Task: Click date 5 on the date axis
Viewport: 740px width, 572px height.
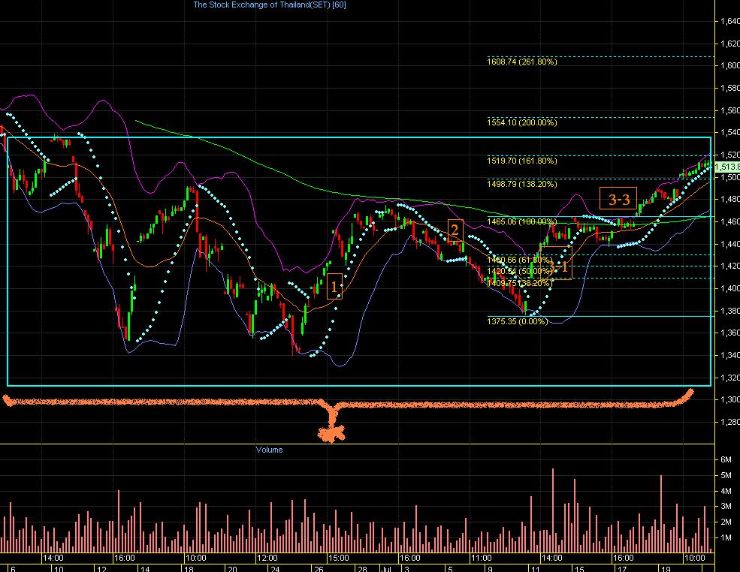Action: tap(450, 569)
